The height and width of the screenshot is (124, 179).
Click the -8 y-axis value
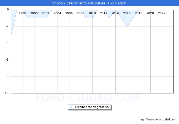pyautogui.click(x=7, y=76)
